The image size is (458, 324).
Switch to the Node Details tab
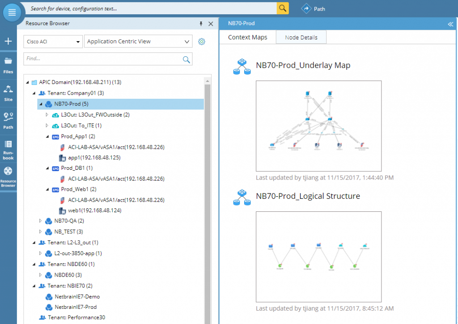click(301, 38)
